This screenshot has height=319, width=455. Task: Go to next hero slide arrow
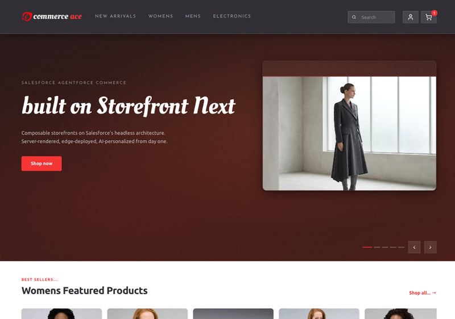pyautogui.click(x=431, y=247)
